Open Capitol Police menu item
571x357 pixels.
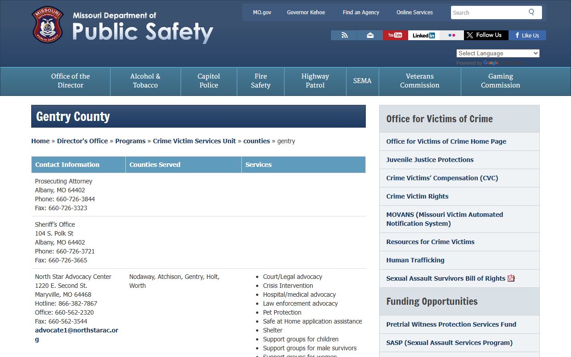(209, 81)
